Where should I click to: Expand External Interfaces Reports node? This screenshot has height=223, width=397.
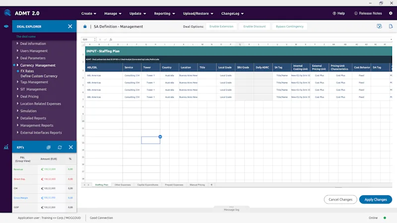pyautogui.click(x=17, y=132)
